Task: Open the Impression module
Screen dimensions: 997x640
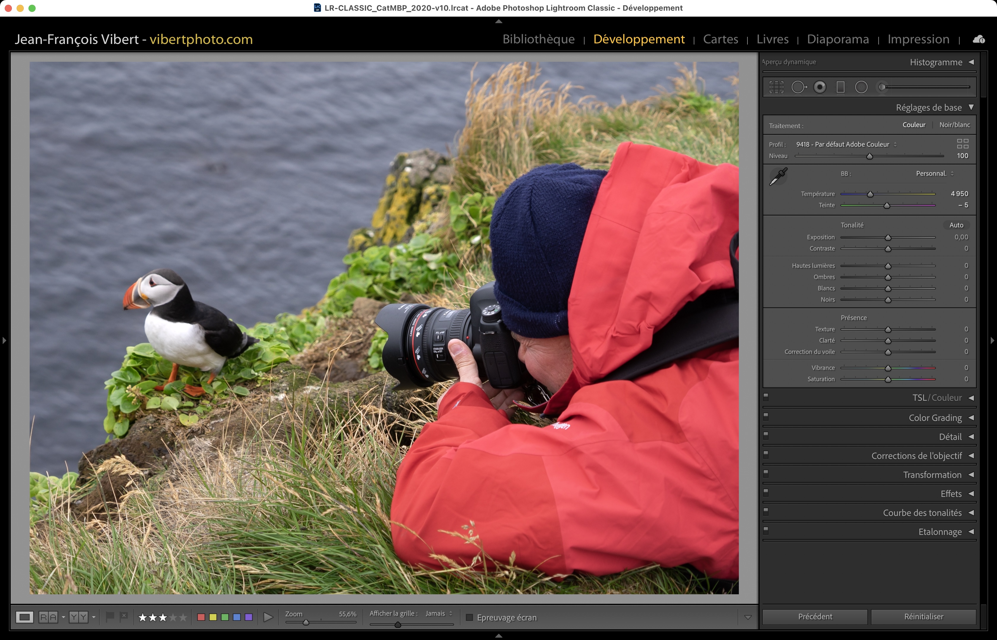Action: pos(918,39)
